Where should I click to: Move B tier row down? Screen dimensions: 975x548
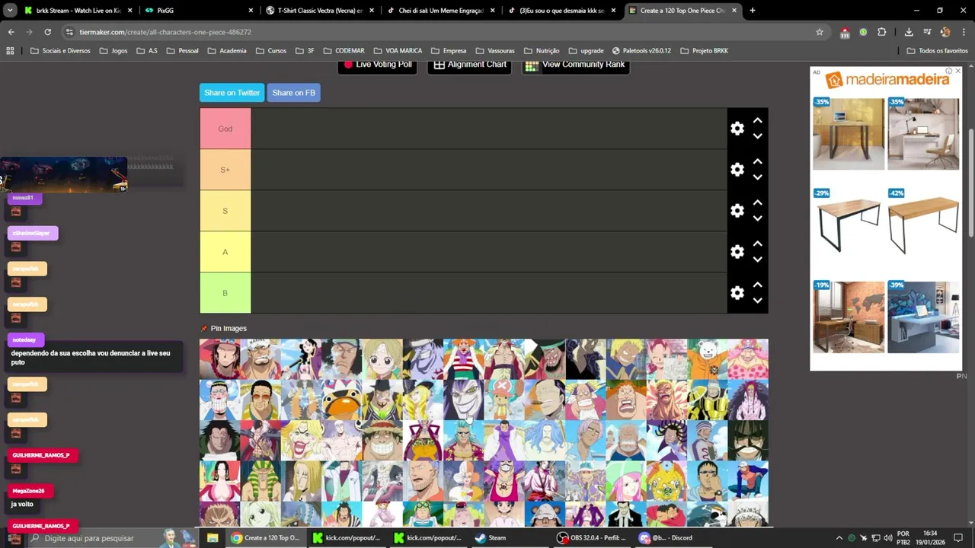click(x=757, y=301)
